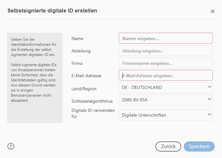Click the Abteilung label text
The height and width of the screenshot is (158, 222).
pos(81,51)
